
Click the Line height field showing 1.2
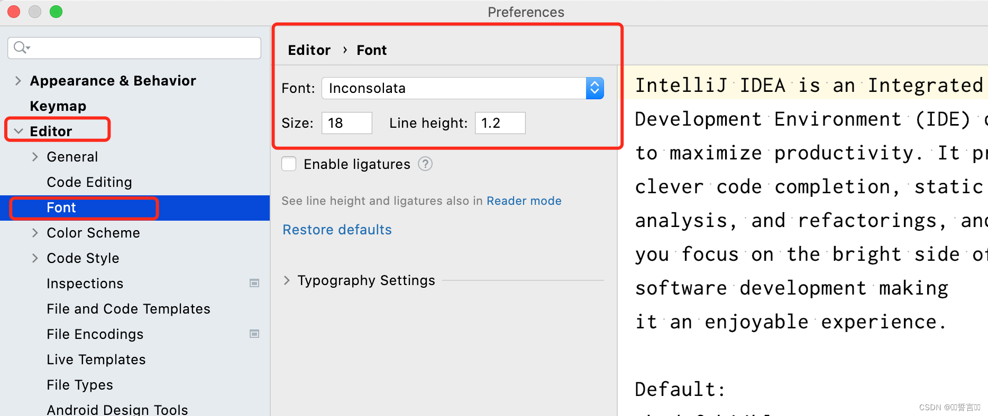pos(500,123)
